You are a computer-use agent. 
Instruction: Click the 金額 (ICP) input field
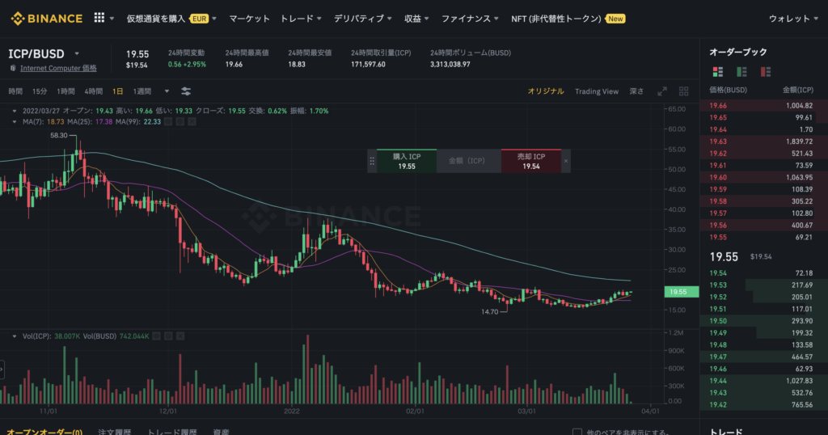[x=468, y=161]
